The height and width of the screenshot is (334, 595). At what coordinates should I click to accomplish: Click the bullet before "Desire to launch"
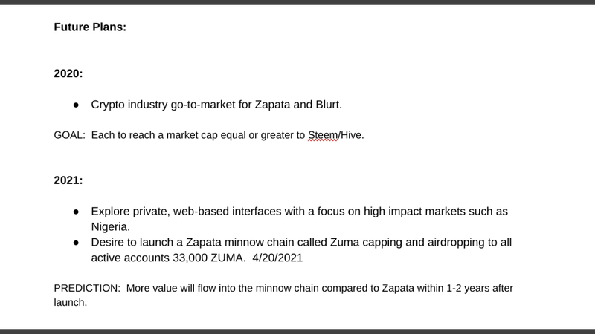[77, 243]
